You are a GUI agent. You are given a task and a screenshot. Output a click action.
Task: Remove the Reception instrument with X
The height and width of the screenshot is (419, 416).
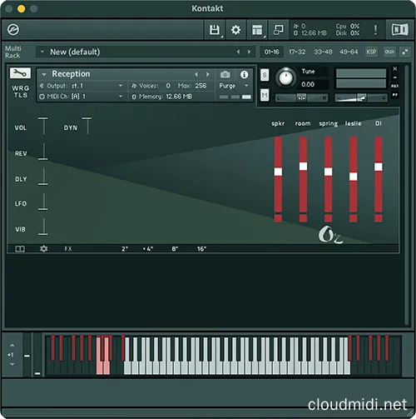coord(395,68)
